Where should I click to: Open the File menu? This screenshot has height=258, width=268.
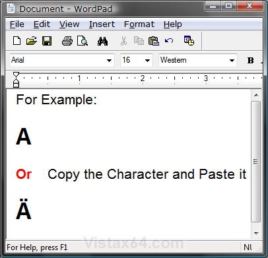click(x=17, y=24)
